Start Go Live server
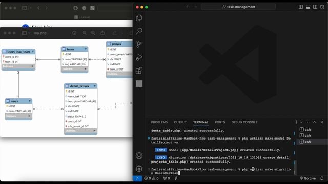The image size is (328, 184). (x=307, y=178)
